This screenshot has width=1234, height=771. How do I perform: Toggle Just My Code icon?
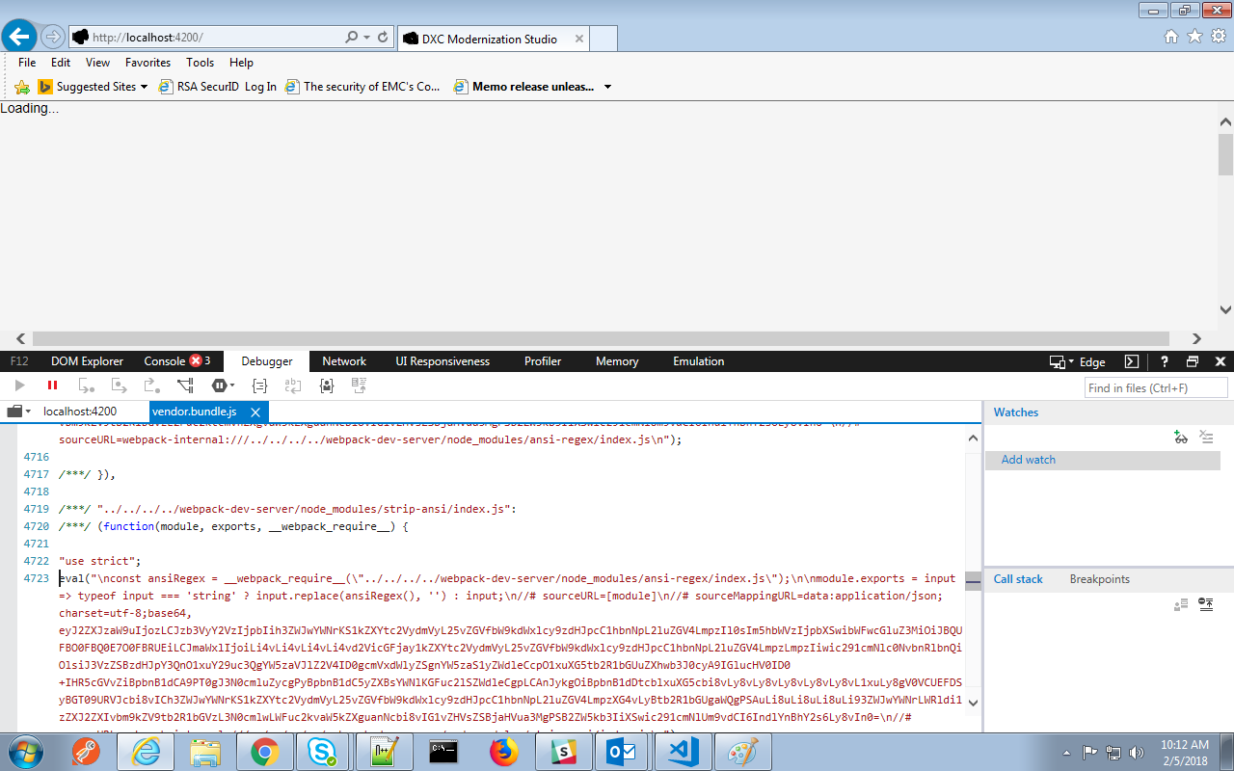[327, 385]
